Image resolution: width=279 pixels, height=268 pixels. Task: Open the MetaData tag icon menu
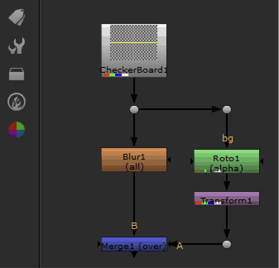[17, 17]
